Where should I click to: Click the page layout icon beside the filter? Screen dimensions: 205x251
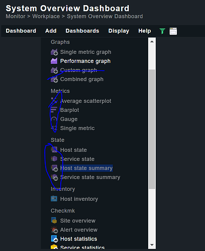click(x=173, y=31)
